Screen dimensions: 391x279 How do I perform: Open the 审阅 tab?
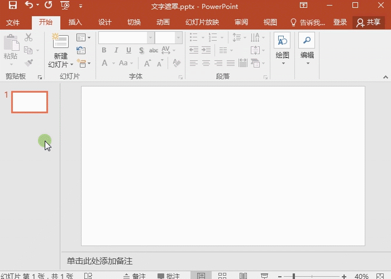[x=241, y=22]
